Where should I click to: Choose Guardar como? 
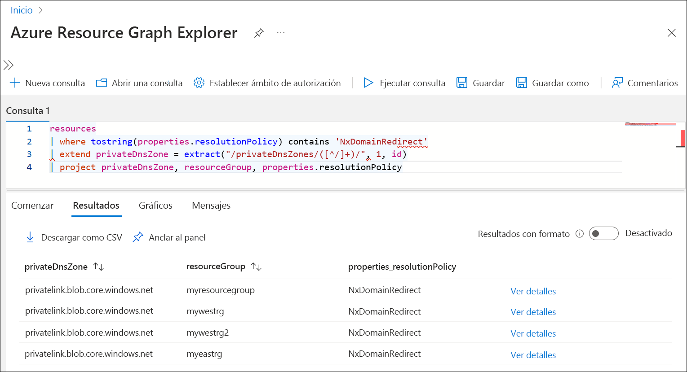[x=560, y=83]
